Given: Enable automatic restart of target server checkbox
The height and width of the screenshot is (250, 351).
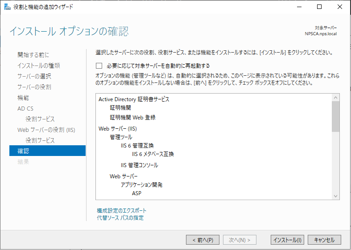Looking at the screenshot, I should (x=99, y=66).
